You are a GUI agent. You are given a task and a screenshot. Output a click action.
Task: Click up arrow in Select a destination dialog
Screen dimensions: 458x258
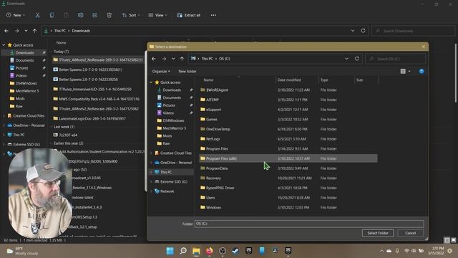pos(182,59)
